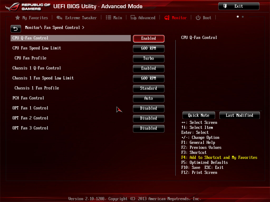Click F10: Save hint text
This screenshot has width=270, height=202.
tap(191, 167)
